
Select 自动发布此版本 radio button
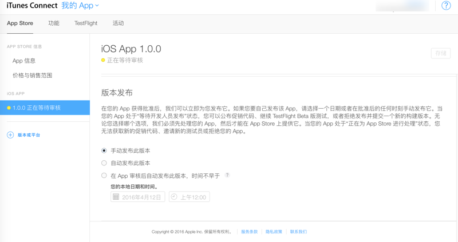point(104,163)
